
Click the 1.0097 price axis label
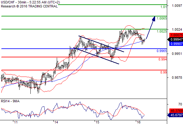pyautogui.click(x=177, y=6)
